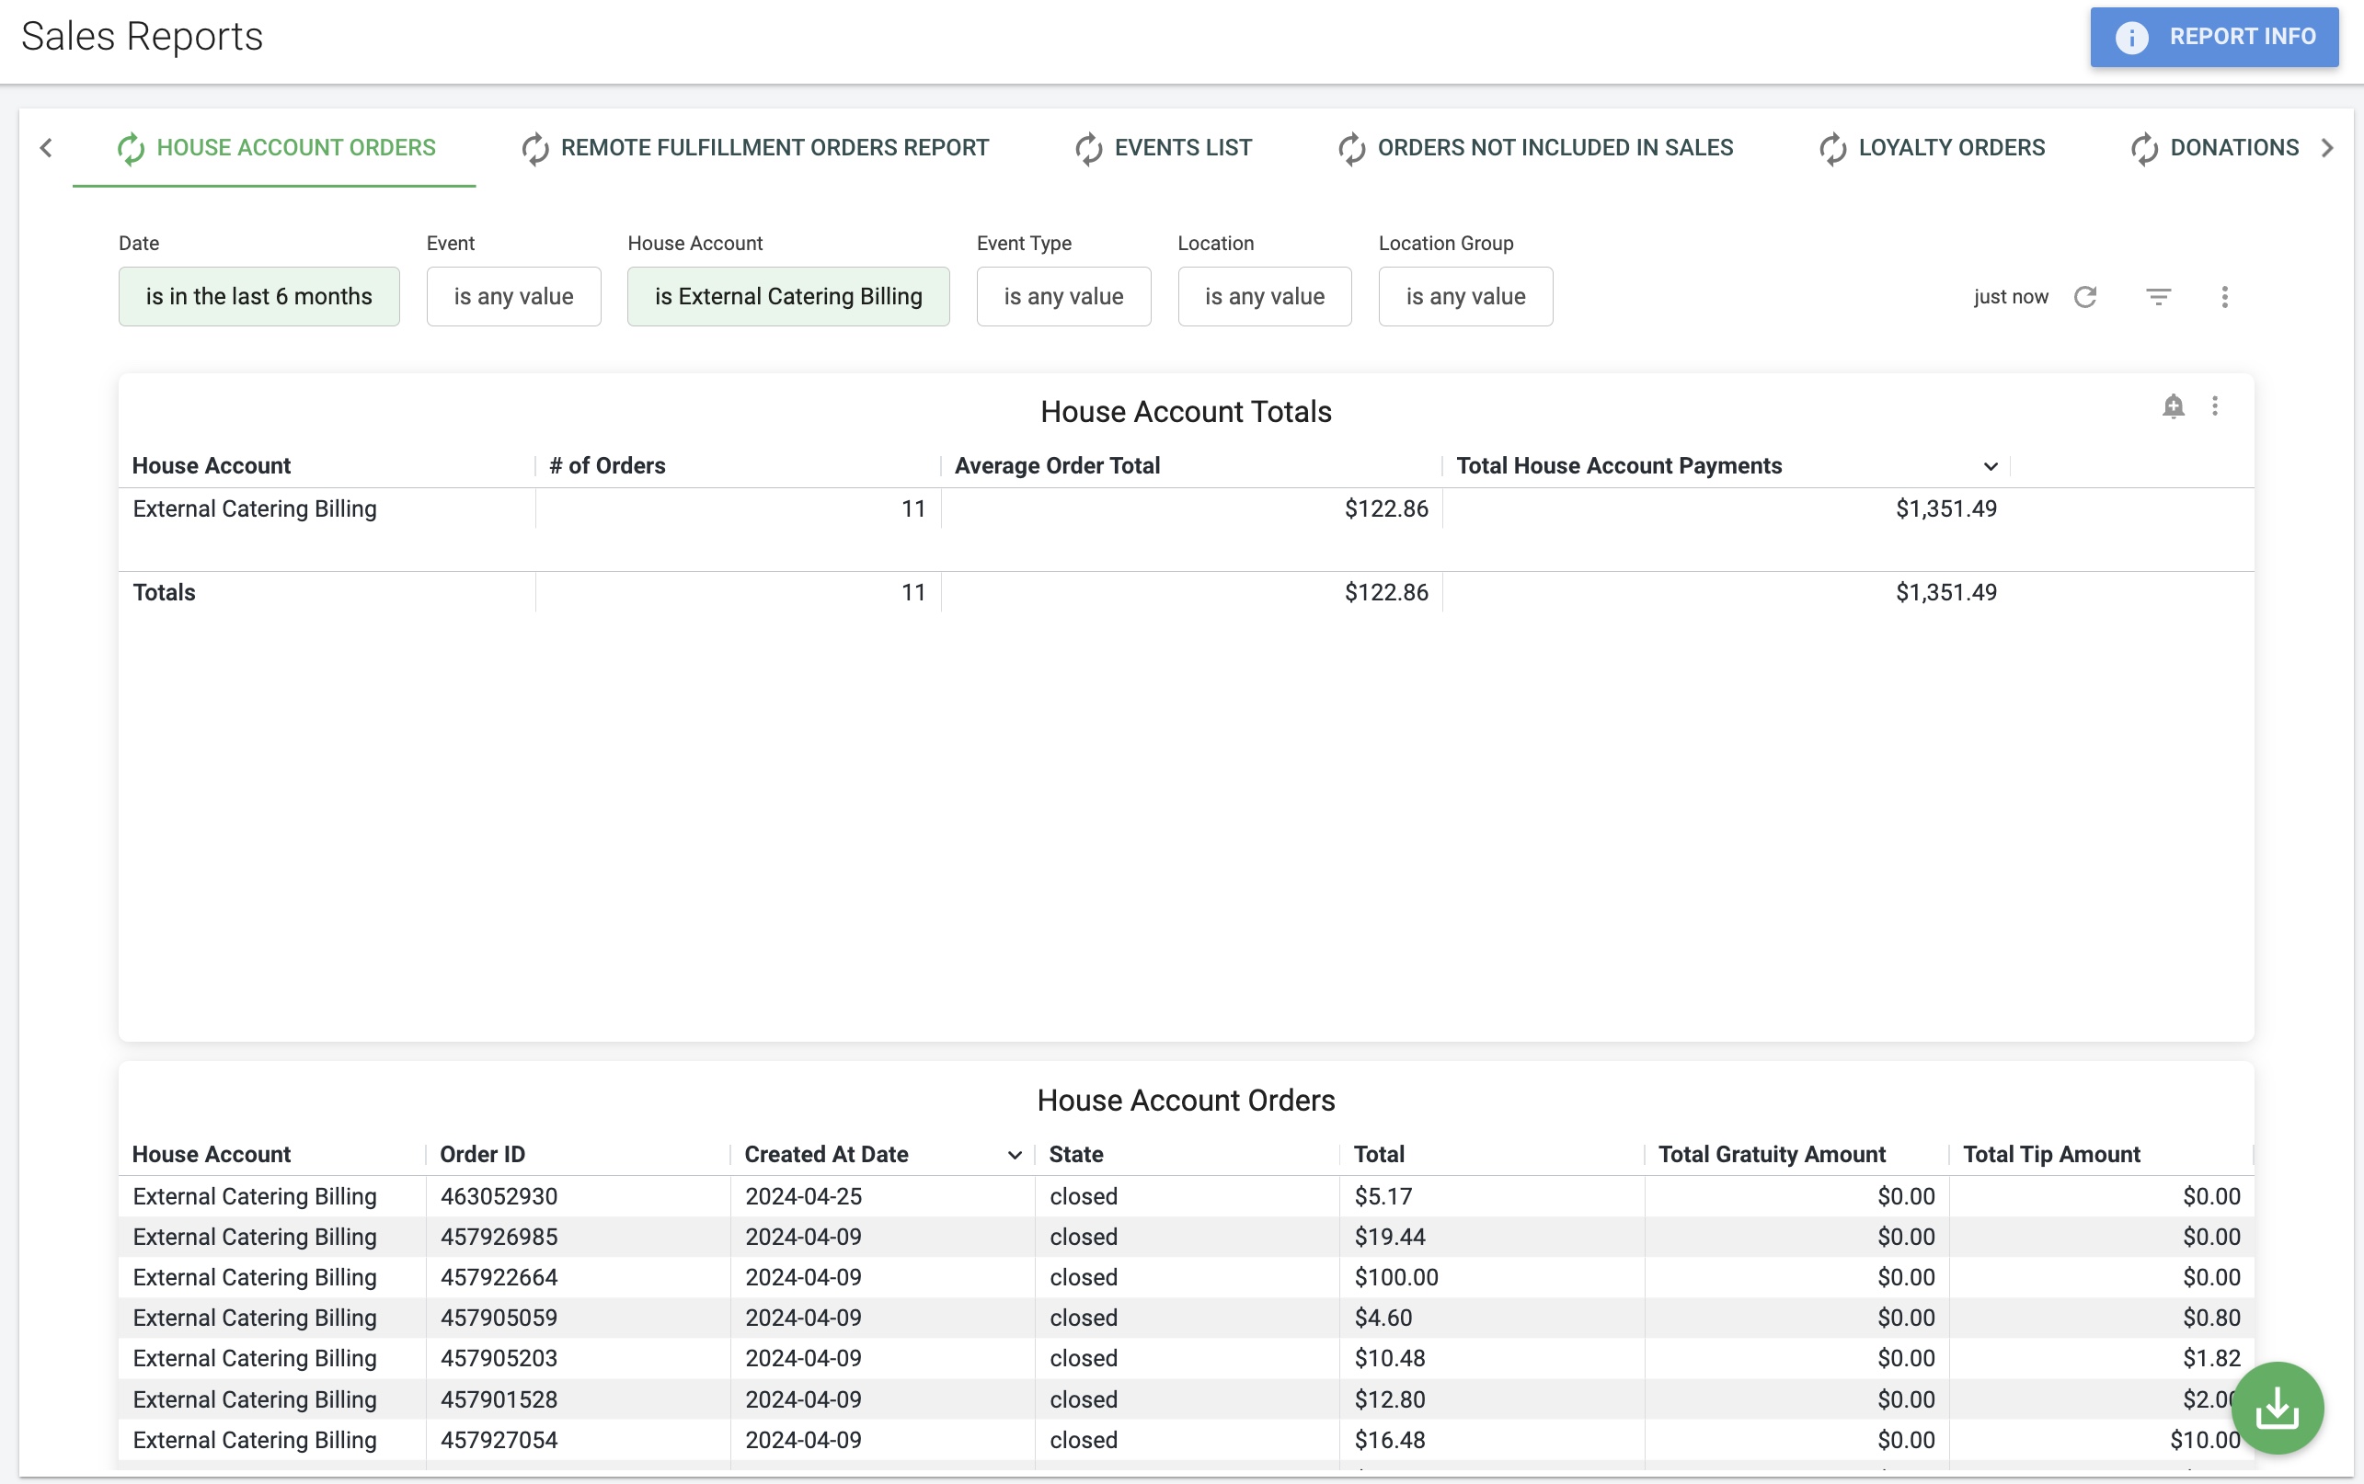Click the Total Tip Amount column header
The width and height of the screenshot is (2364, 1484).
tap(2052, 1155)
